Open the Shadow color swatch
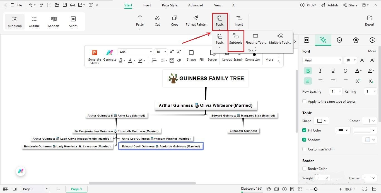The height and width of the screenshot is (193, 381). (x=370, y=140)
